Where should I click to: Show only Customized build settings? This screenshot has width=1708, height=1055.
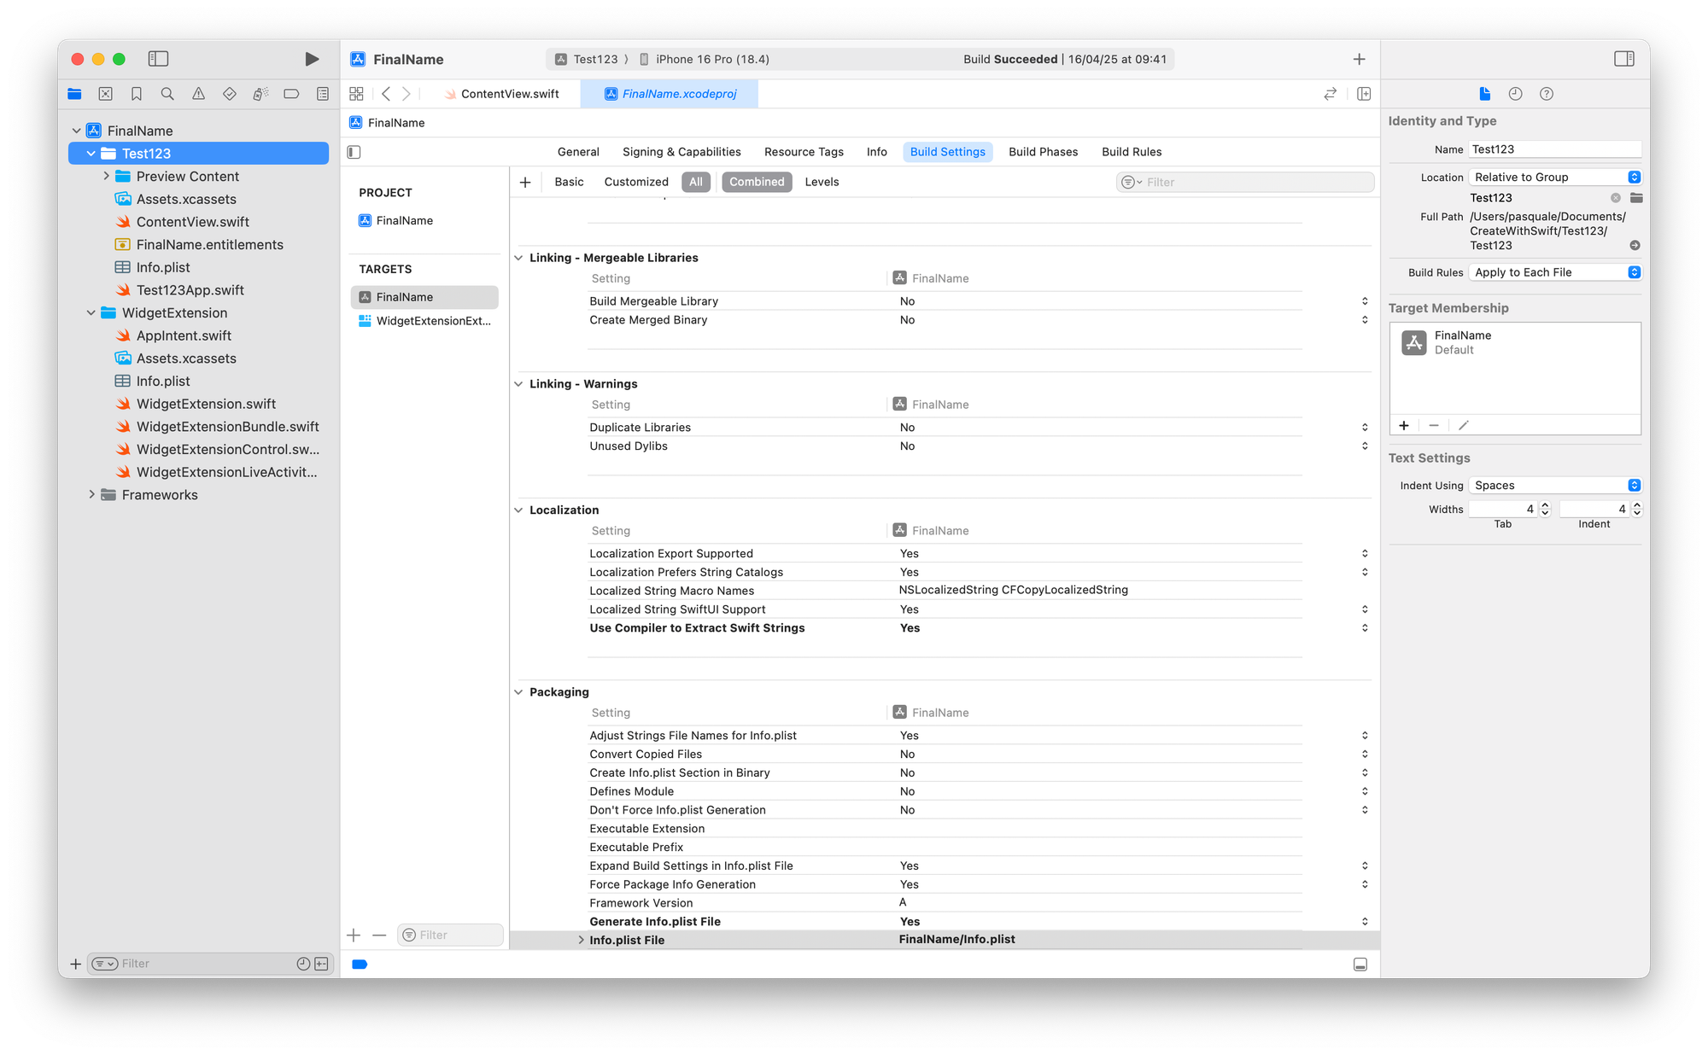(635, 182)
